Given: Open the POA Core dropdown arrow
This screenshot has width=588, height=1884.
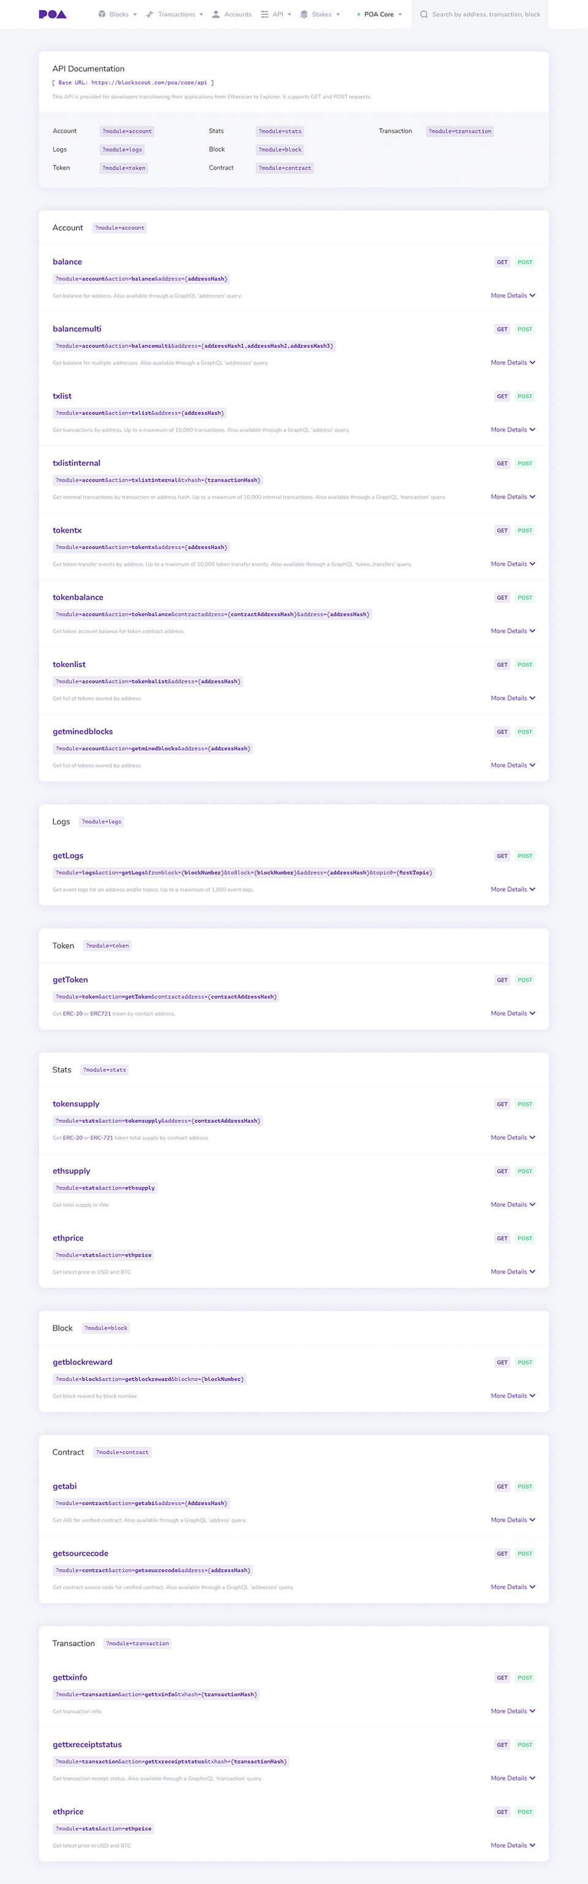Looking at the screenshot, I should (400, 14).
